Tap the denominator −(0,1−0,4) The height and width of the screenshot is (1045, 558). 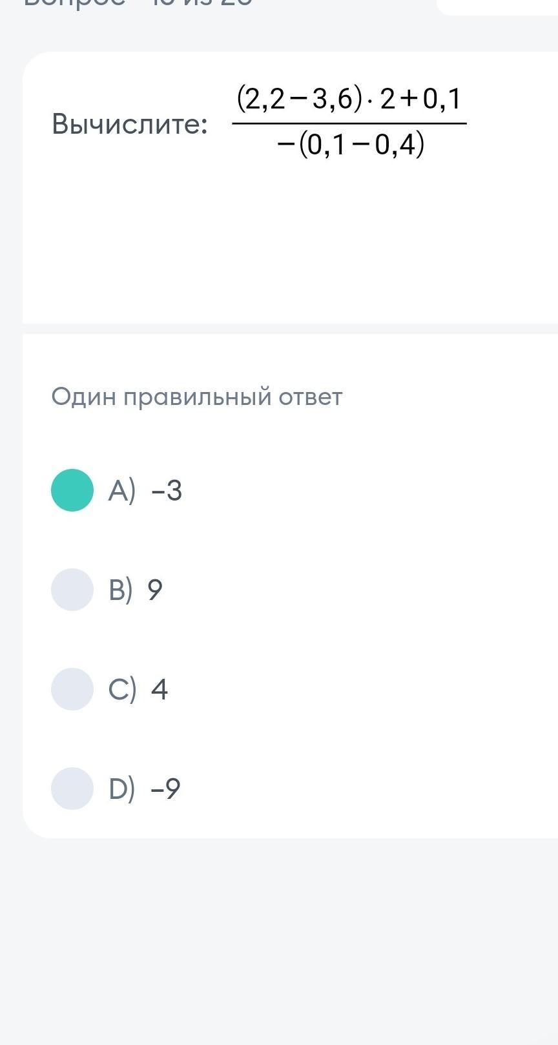(351, 145)
